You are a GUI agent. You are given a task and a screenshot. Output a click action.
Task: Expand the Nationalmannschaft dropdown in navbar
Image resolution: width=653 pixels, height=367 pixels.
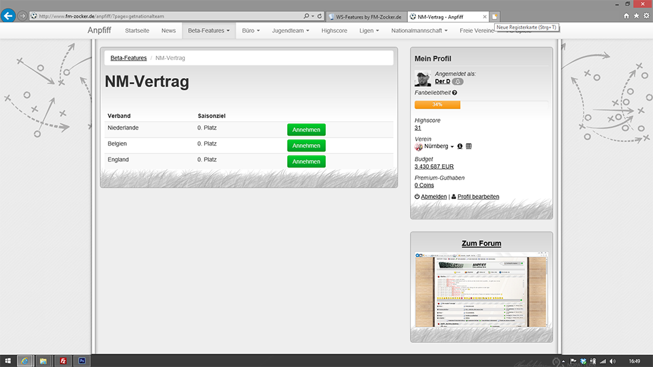(421, 31)
